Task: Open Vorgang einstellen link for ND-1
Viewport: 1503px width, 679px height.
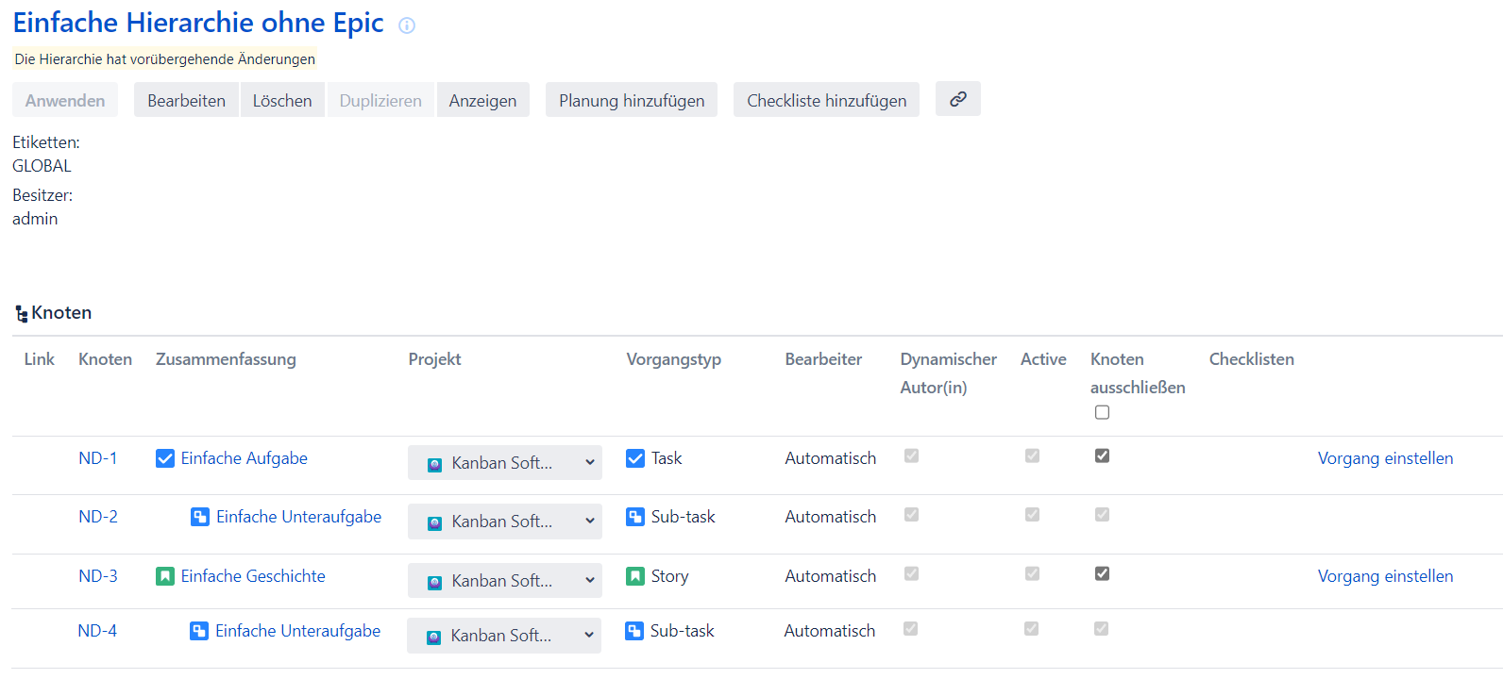Action: 1385,458
